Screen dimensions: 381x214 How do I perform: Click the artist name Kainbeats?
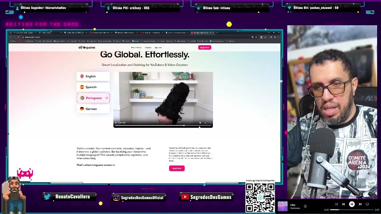295,208
